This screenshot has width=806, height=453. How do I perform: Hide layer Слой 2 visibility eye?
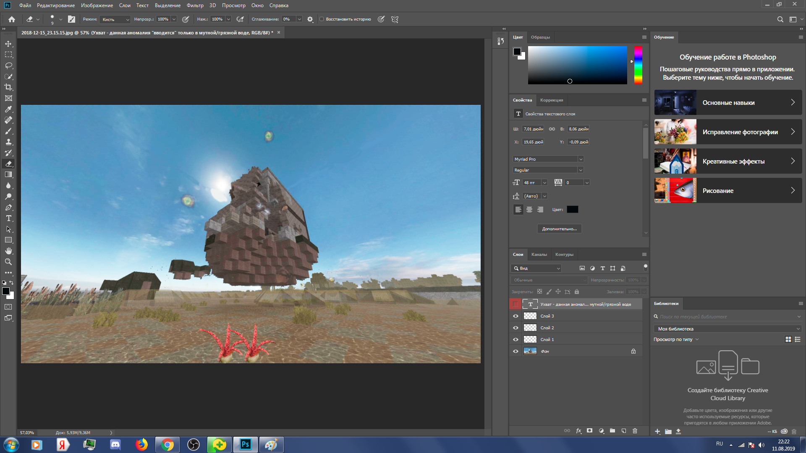coord(516,328)
